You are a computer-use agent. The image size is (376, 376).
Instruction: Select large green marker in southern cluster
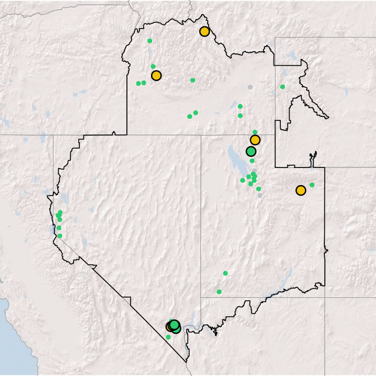click(174, 325)
